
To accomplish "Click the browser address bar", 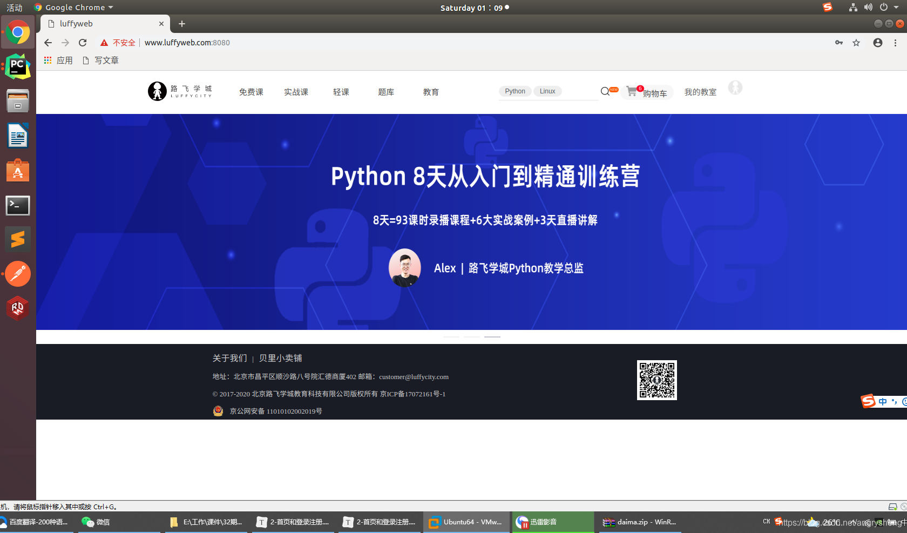I will (x=270, y=43).
